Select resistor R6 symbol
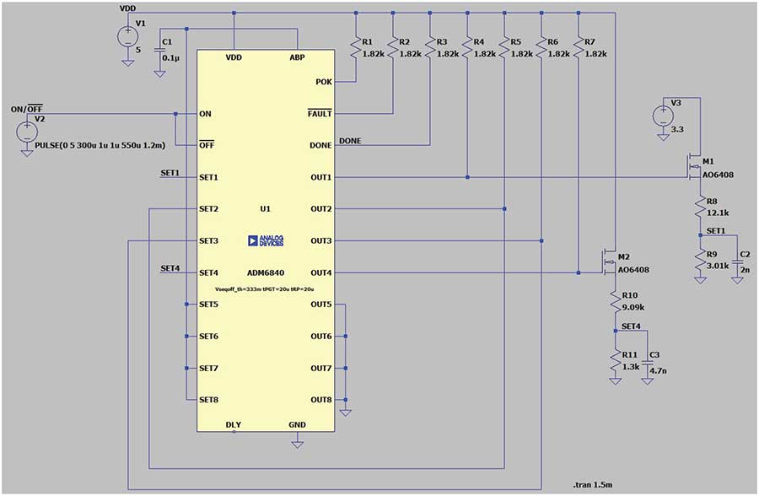Image resolution: width=759 pixels, height=496 pixels. point(541,48)
